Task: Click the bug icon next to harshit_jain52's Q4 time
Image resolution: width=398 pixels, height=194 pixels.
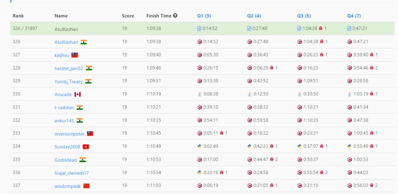Action: click(372, 68)
